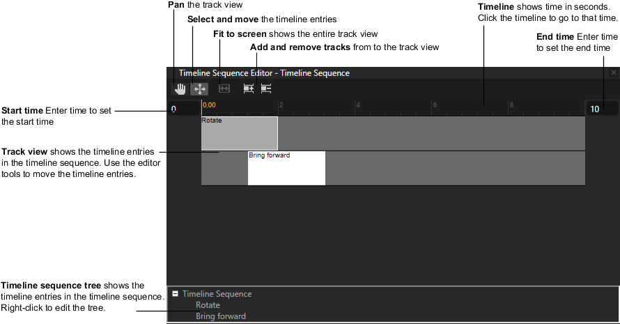Click the remove track icon

pyautogui.click(x=265, y=89)
